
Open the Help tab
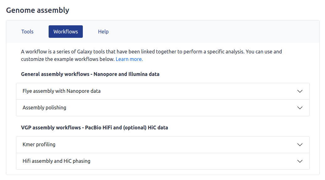(103, 32)
